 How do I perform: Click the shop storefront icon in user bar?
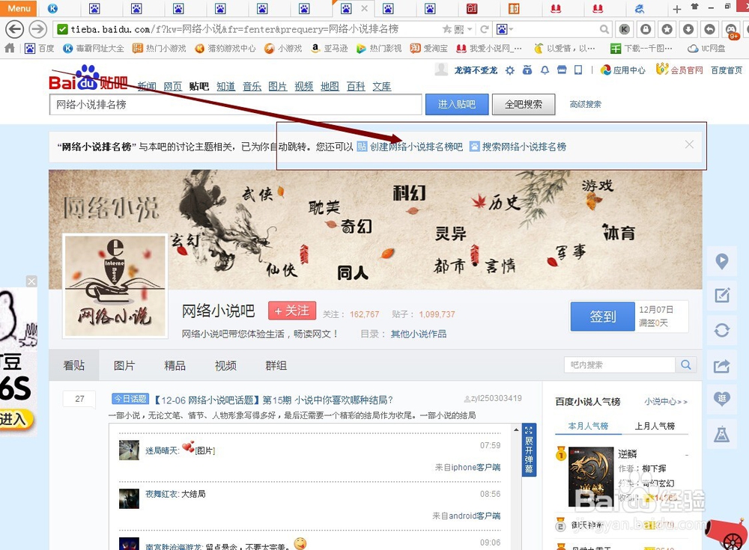pos(562,70)
